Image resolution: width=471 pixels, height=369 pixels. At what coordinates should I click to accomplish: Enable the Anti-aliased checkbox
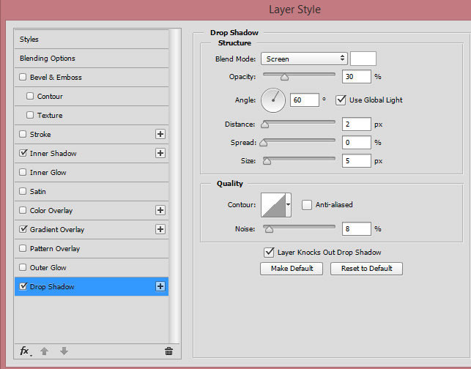tap(307, 205)
